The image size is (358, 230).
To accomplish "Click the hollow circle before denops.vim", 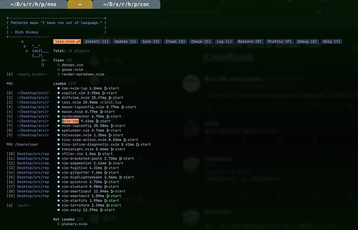I will tap(58, 65).
